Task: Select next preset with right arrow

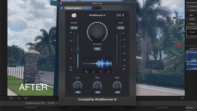Action: pyautogui.click(x=99, y=8)
